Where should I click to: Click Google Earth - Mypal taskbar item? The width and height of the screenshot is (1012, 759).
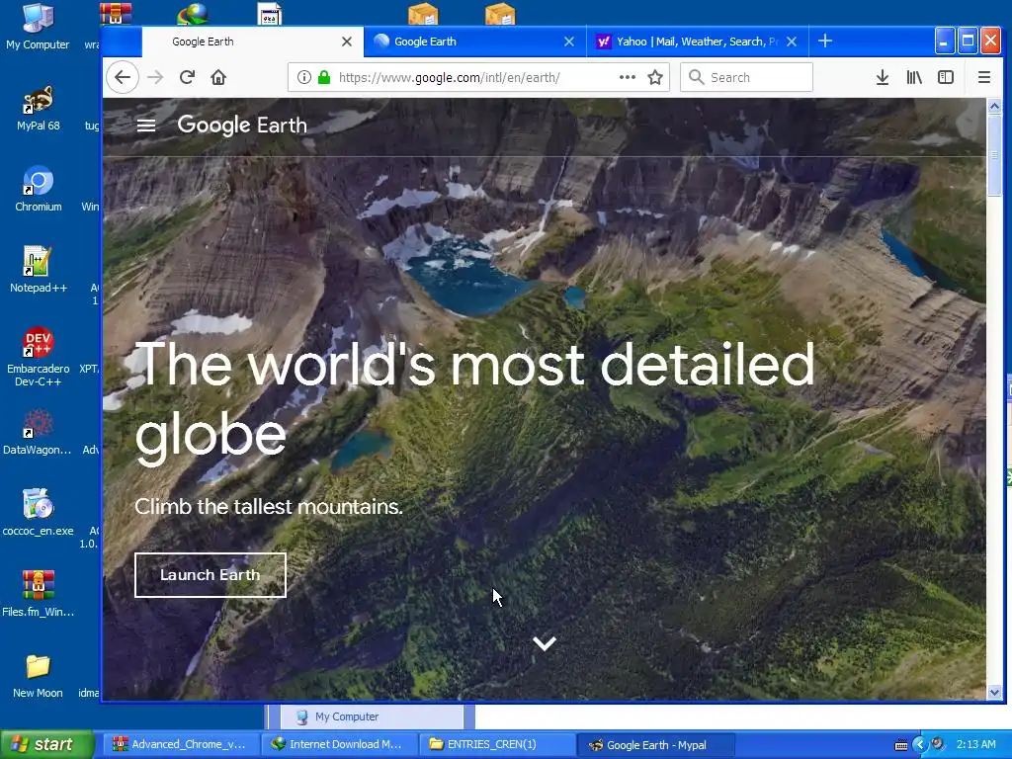click(654, 745)
